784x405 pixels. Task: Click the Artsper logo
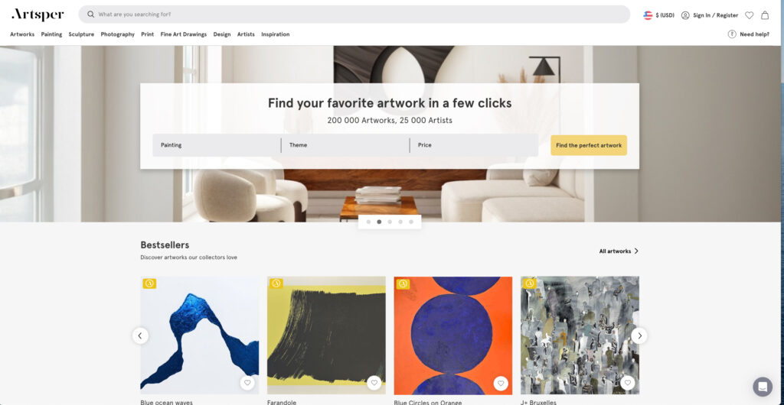(x=38, y=15)
